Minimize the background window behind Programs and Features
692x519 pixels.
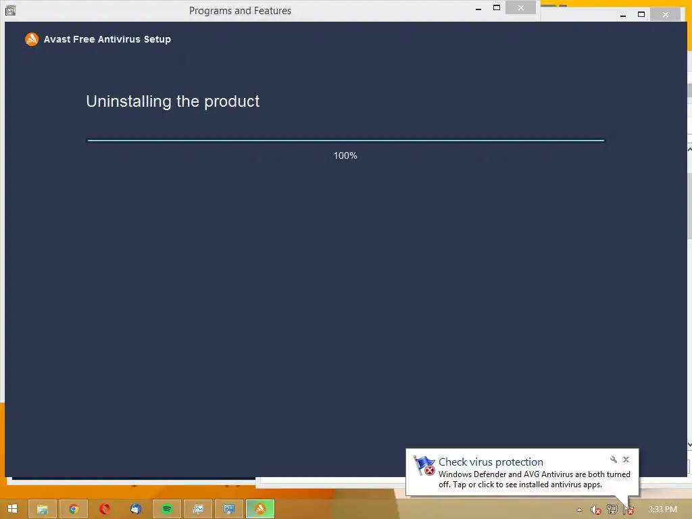623,15
